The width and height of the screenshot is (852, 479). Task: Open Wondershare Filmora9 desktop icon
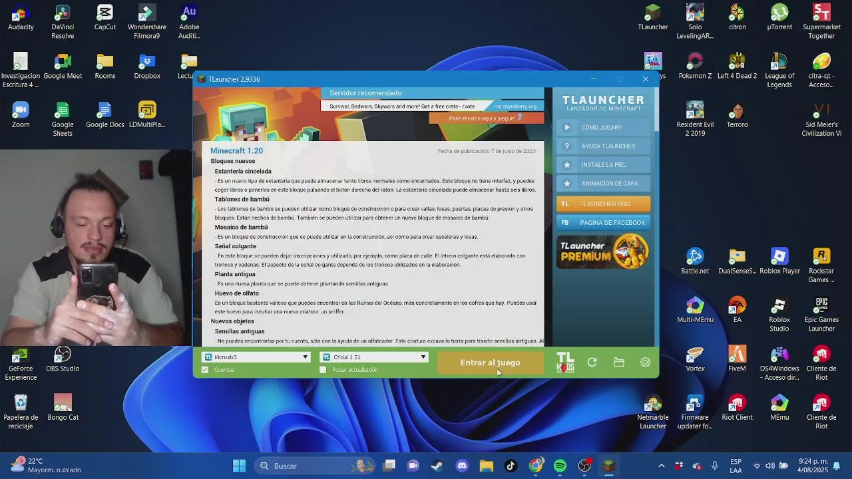click(x=147, y=22)
